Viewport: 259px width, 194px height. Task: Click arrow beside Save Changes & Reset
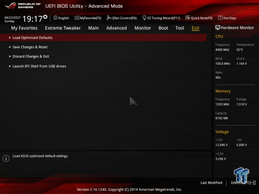(10, 47)
